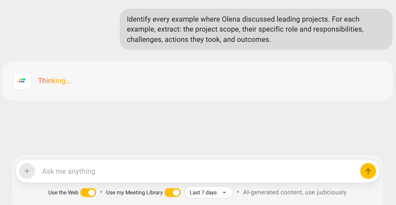Click the Use the Web label

[63, 193]
